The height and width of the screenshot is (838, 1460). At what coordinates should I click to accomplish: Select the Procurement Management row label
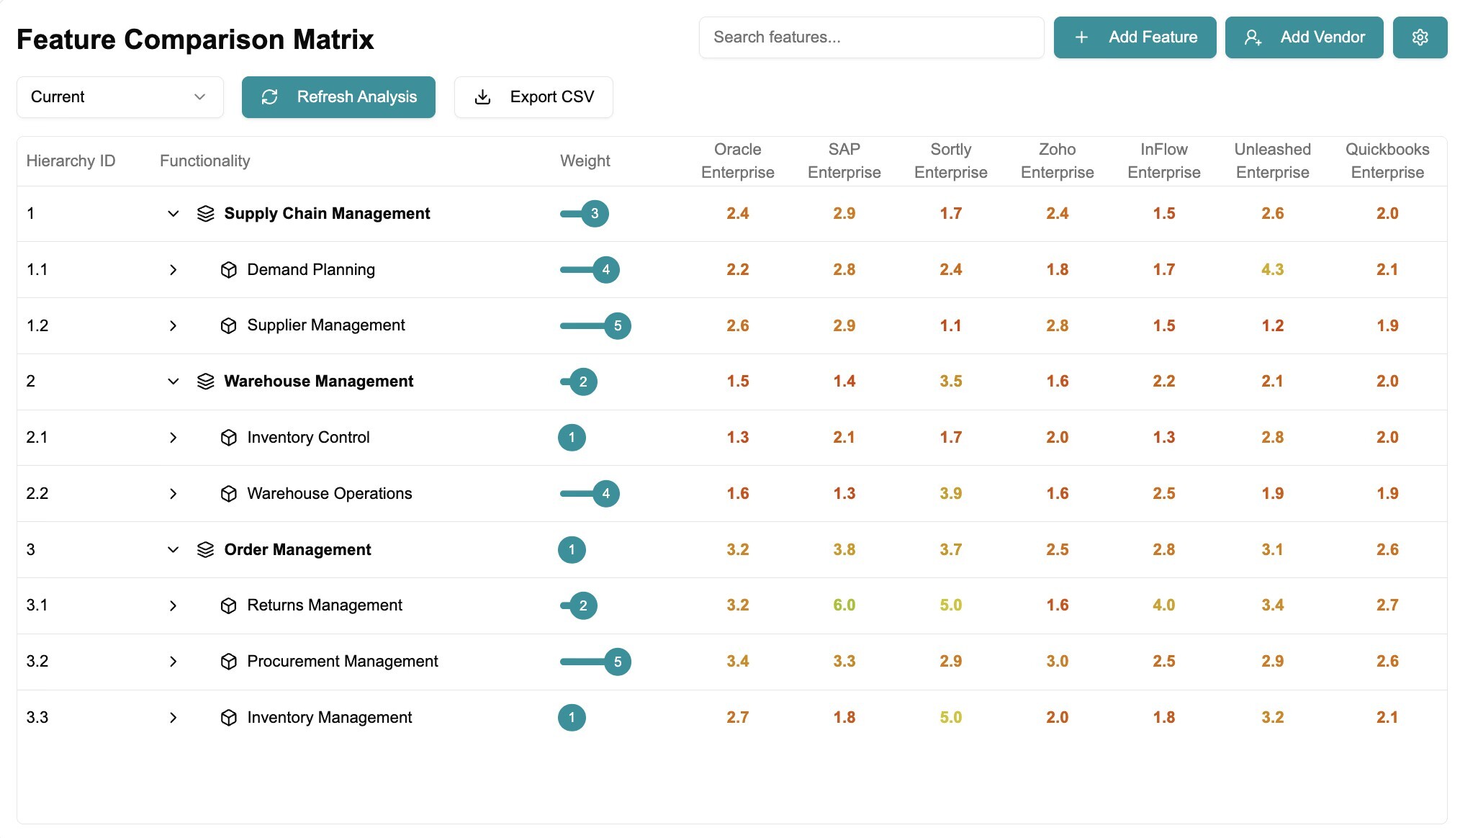pos(343,662)
